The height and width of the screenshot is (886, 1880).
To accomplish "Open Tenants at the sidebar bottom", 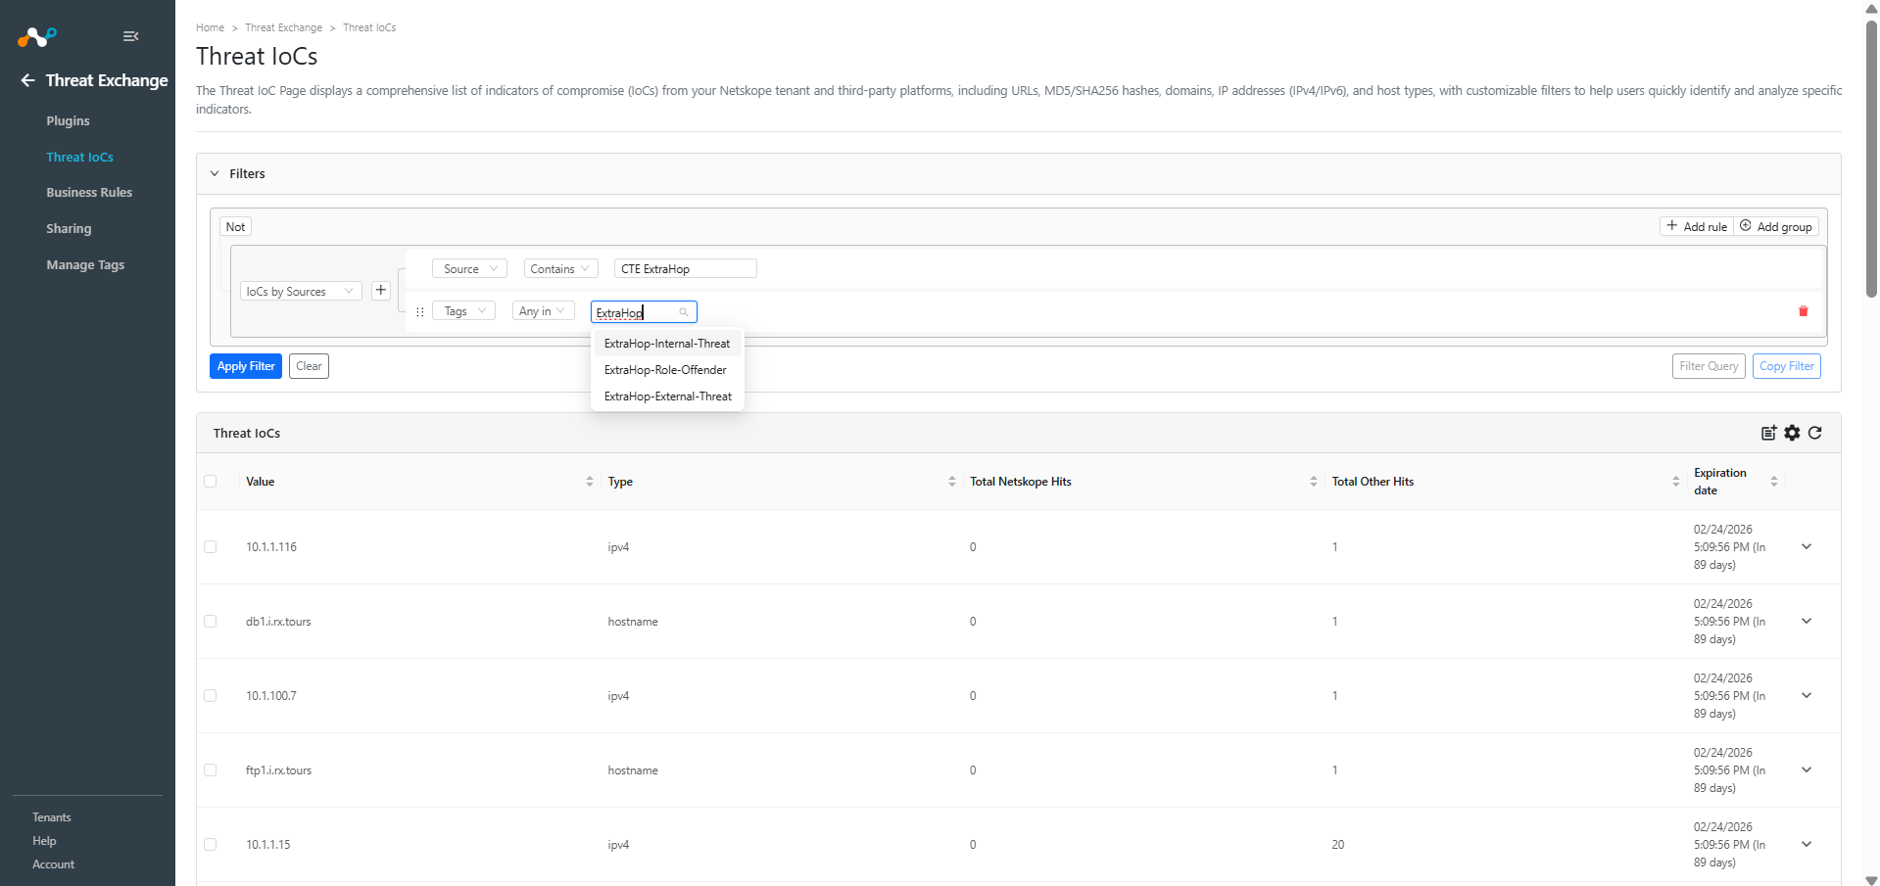I will 52,817.
